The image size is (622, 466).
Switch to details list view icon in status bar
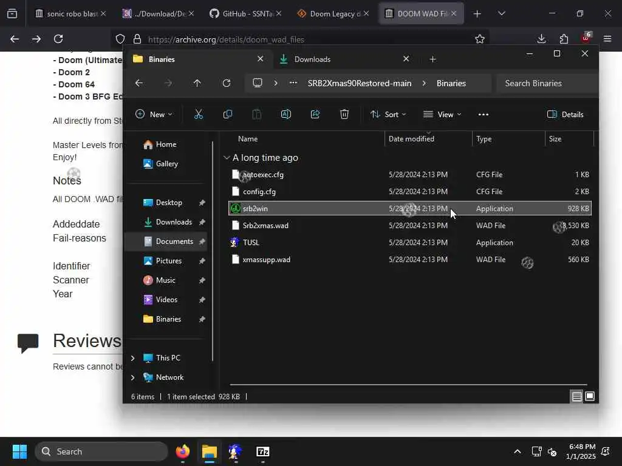577,396
